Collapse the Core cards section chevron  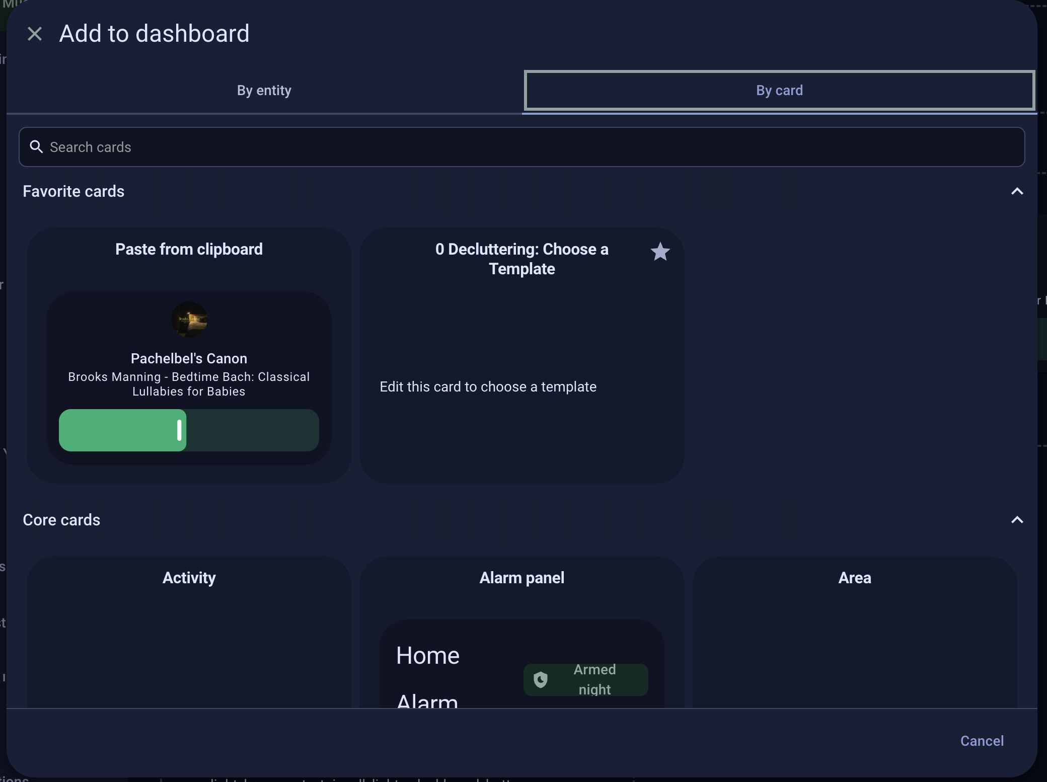1017,520
